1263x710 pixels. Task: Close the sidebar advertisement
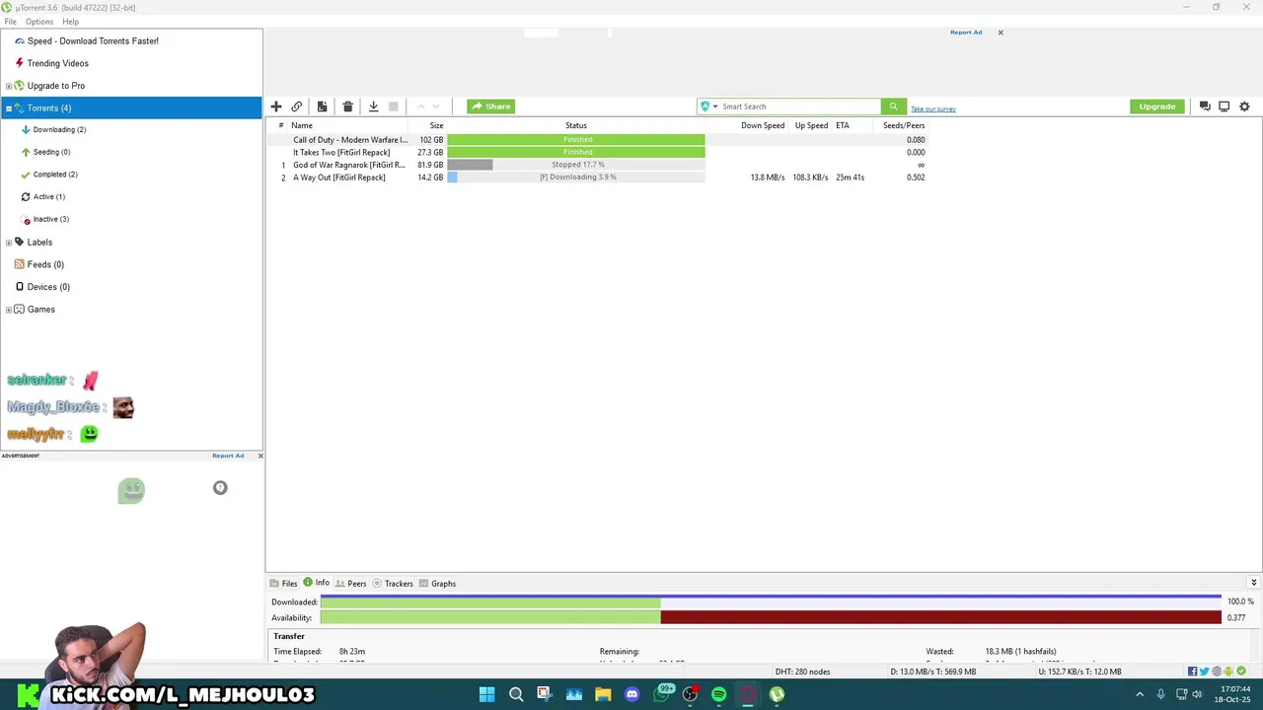click(x=260, y=456)
